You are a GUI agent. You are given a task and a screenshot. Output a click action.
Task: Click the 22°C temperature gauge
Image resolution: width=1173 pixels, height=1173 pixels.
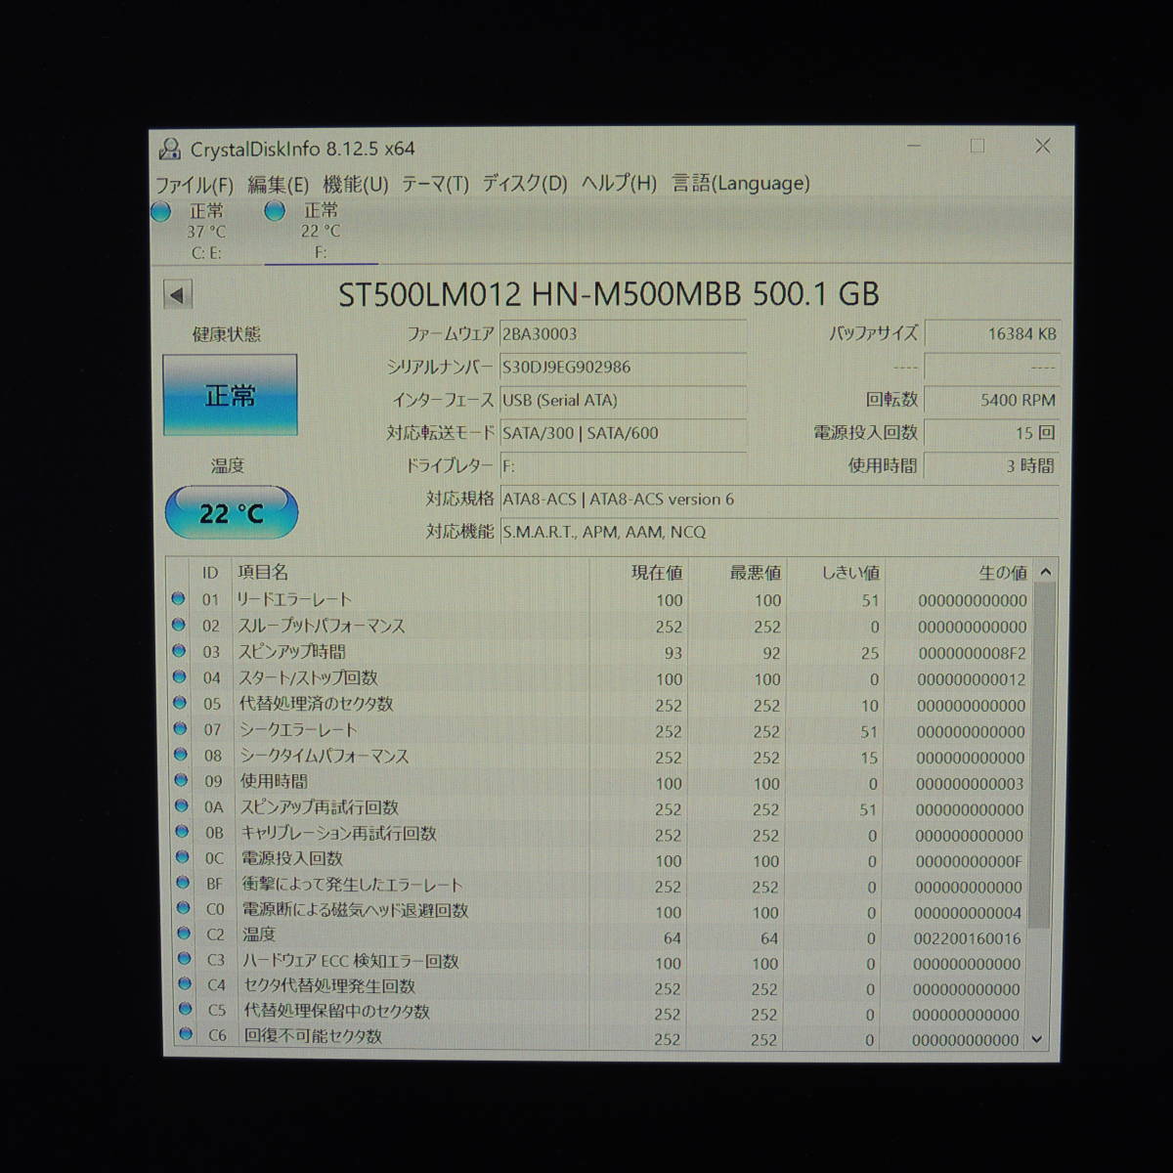230,510
